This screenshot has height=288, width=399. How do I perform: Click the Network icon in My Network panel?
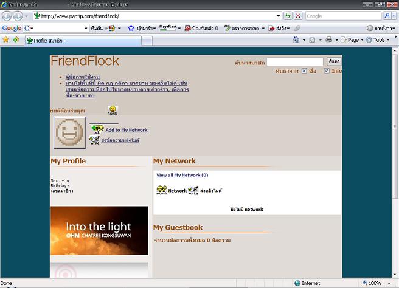[x=162, y=190]
